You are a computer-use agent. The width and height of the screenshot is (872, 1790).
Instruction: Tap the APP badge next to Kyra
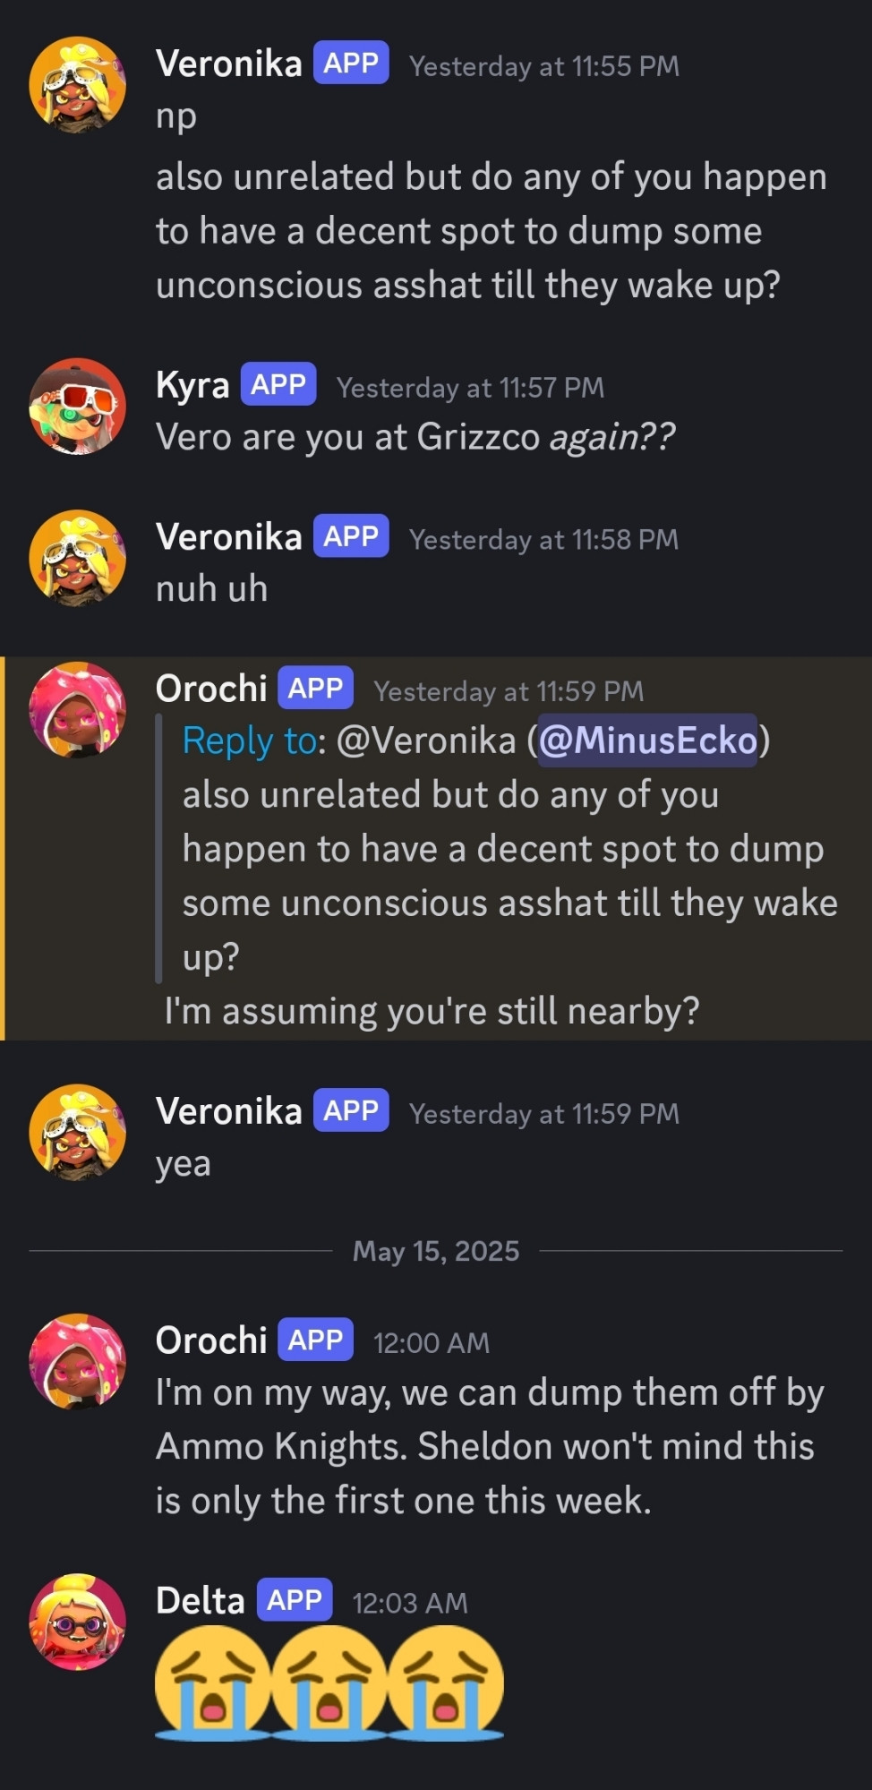[278, 385]
